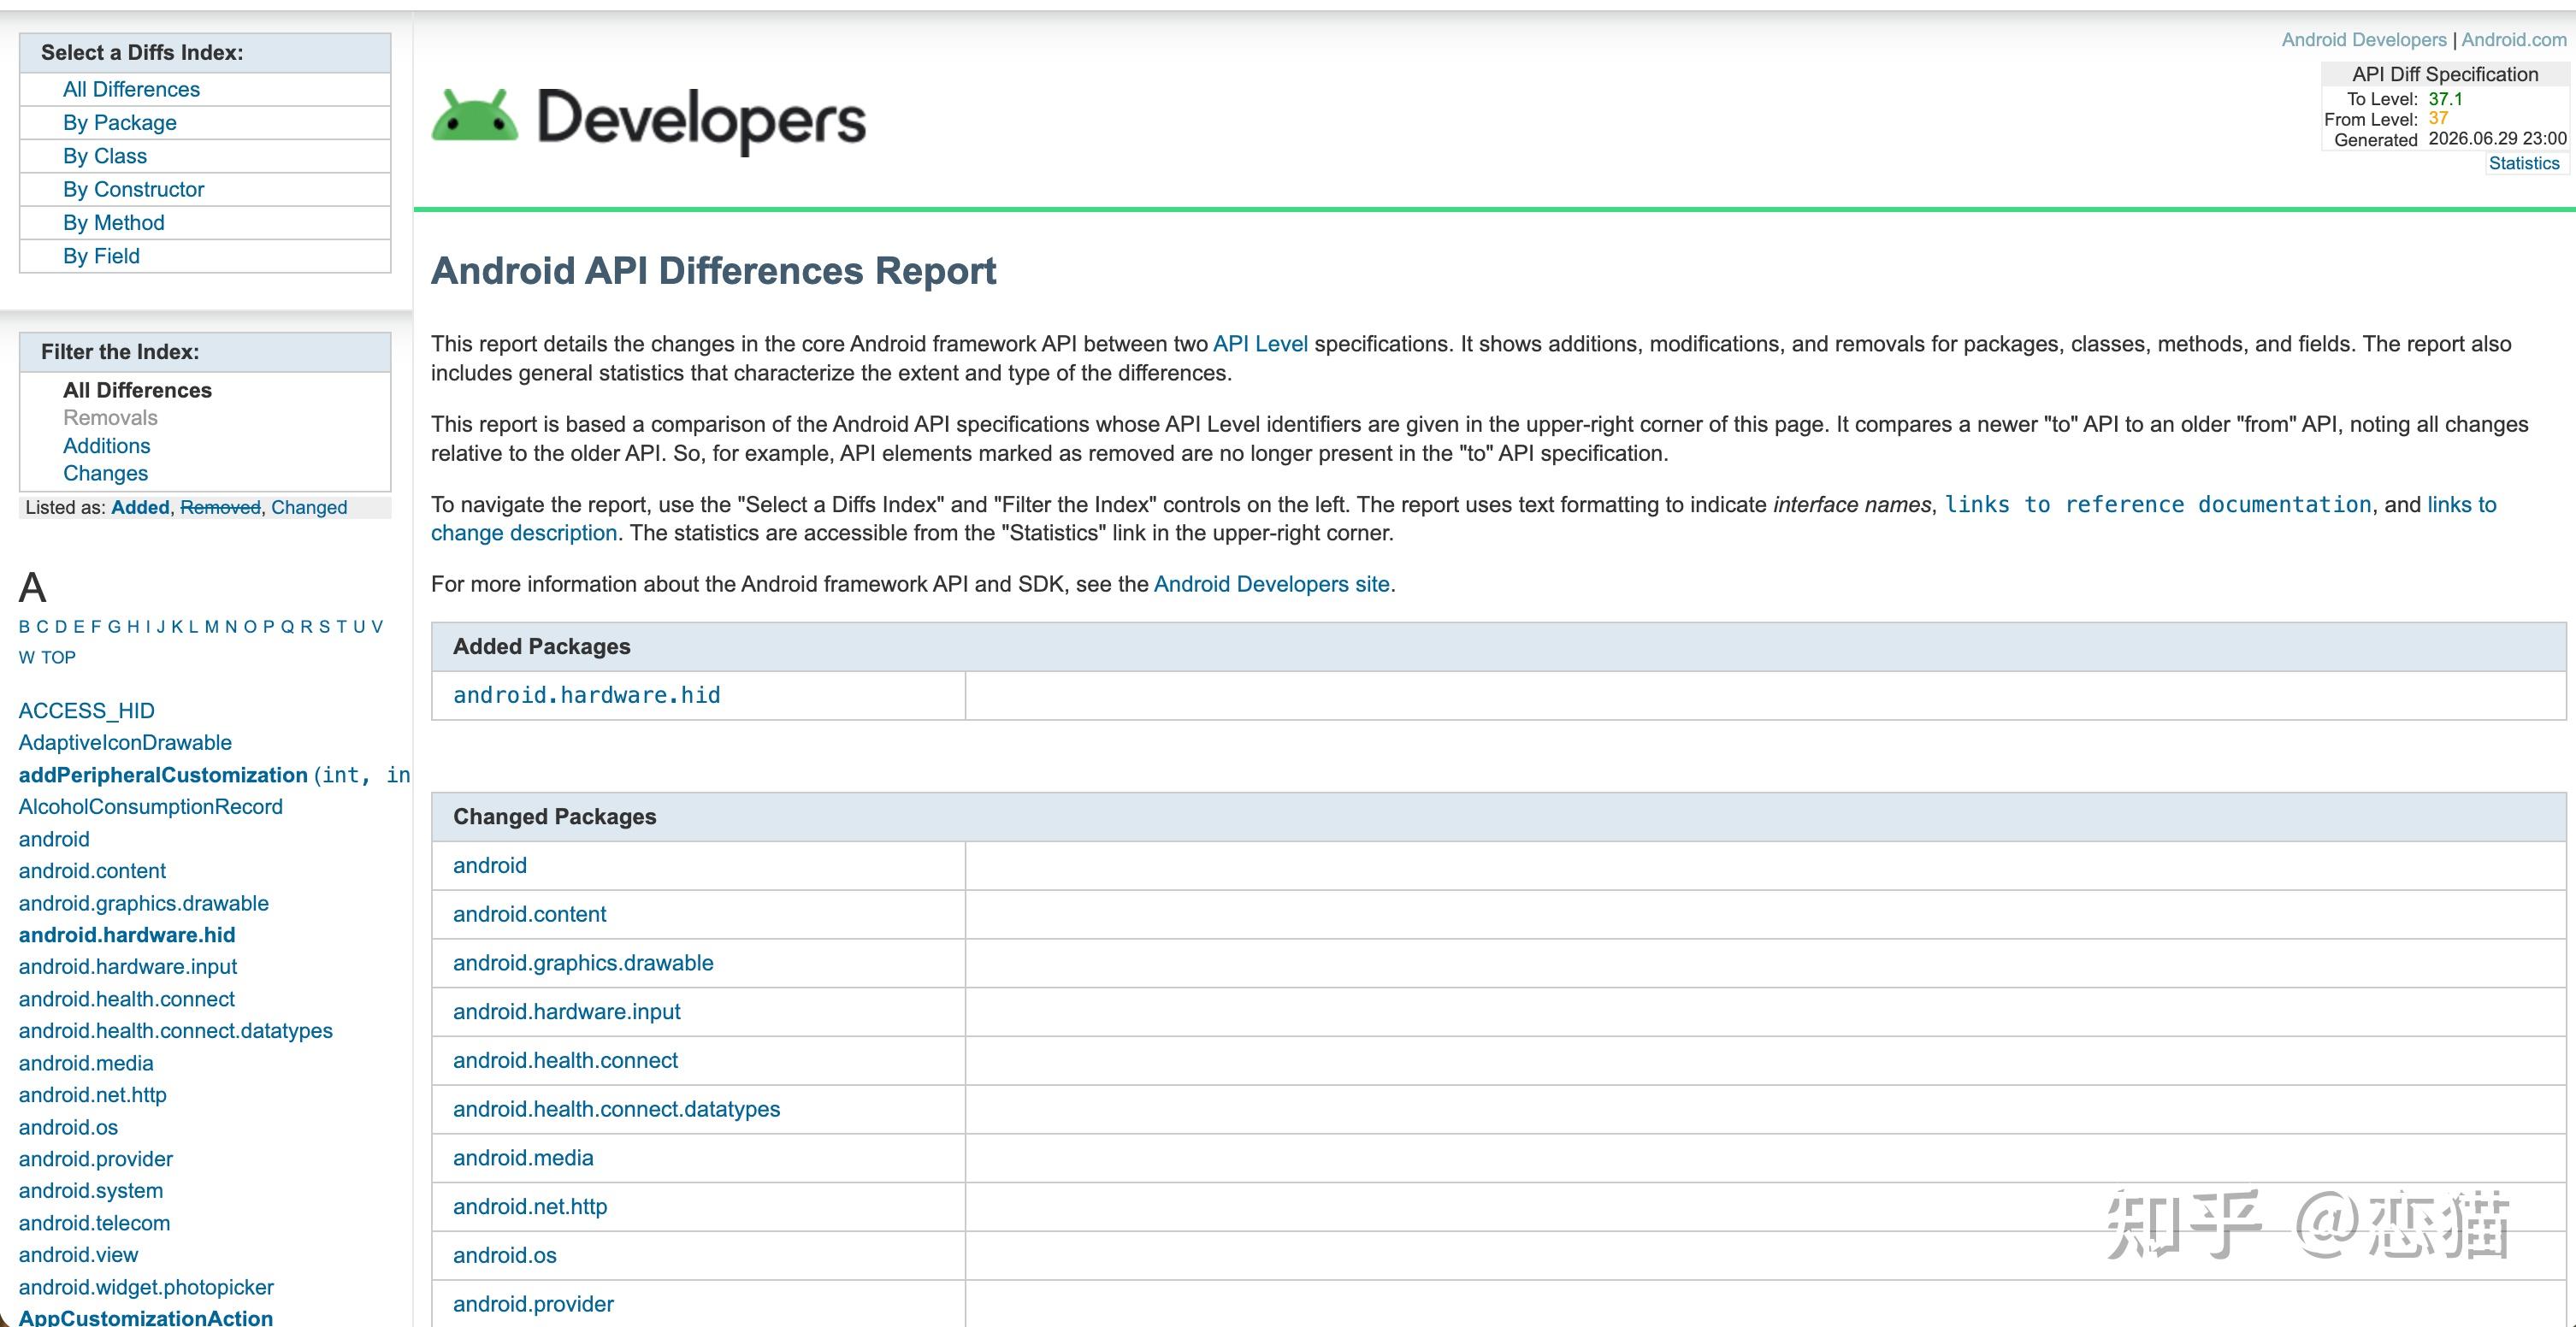The height and width of the screenshot is (1327, 2576).
Task: Open android.os in the Changed Packages table
Action: [504, 1255]
